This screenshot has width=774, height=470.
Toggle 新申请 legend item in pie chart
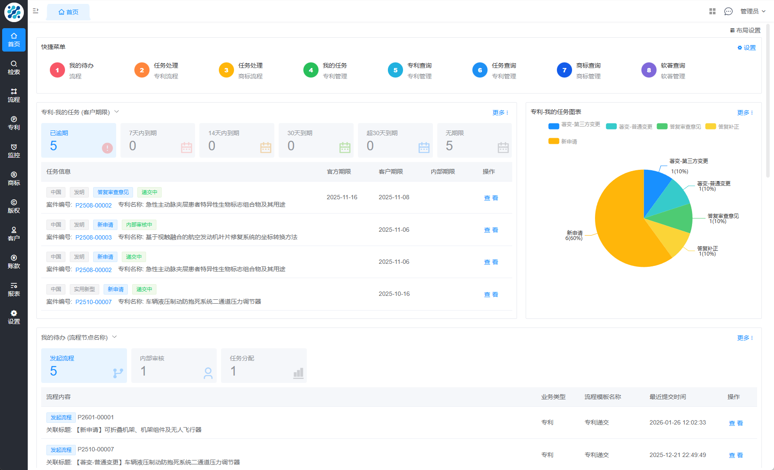[563, 141]
